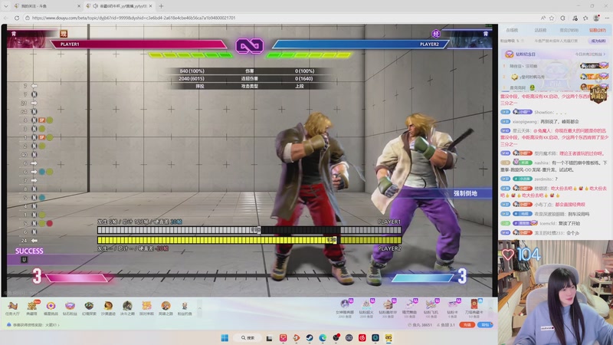The image size is (613, 345).
Task: Close the 我的关注 browser tab
Action: [79, 6]
